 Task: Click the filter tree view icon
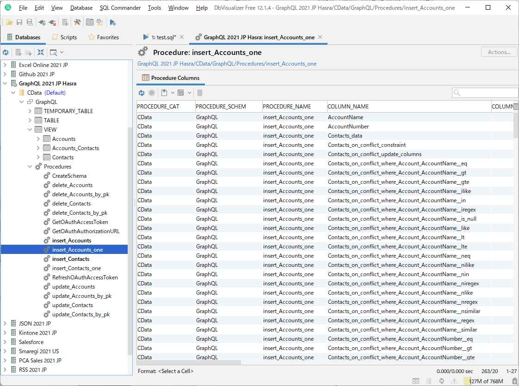[53, 52]
